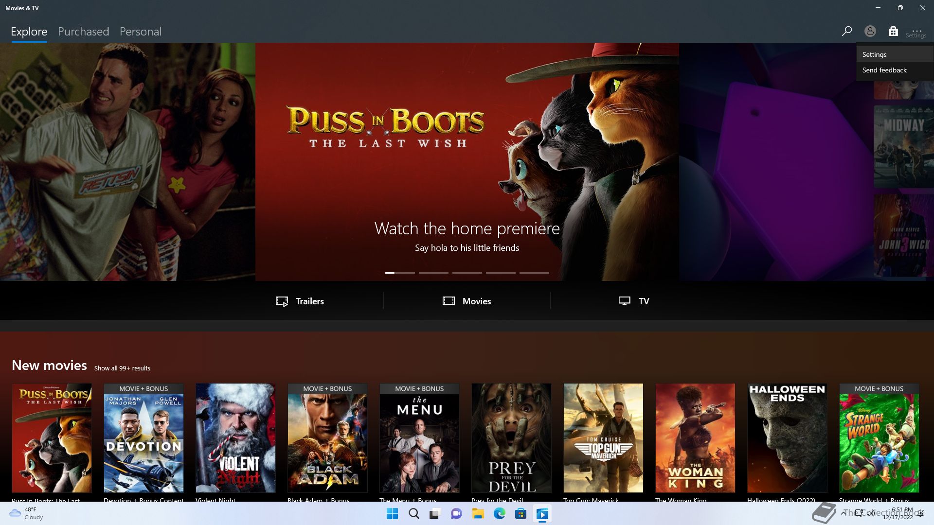Click the Movies film strip icon
934x525 pixels.
(x=449, y=301)
